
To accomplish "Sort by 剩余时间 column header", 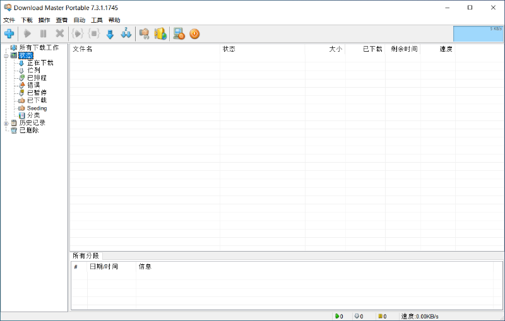I will 403,49.
